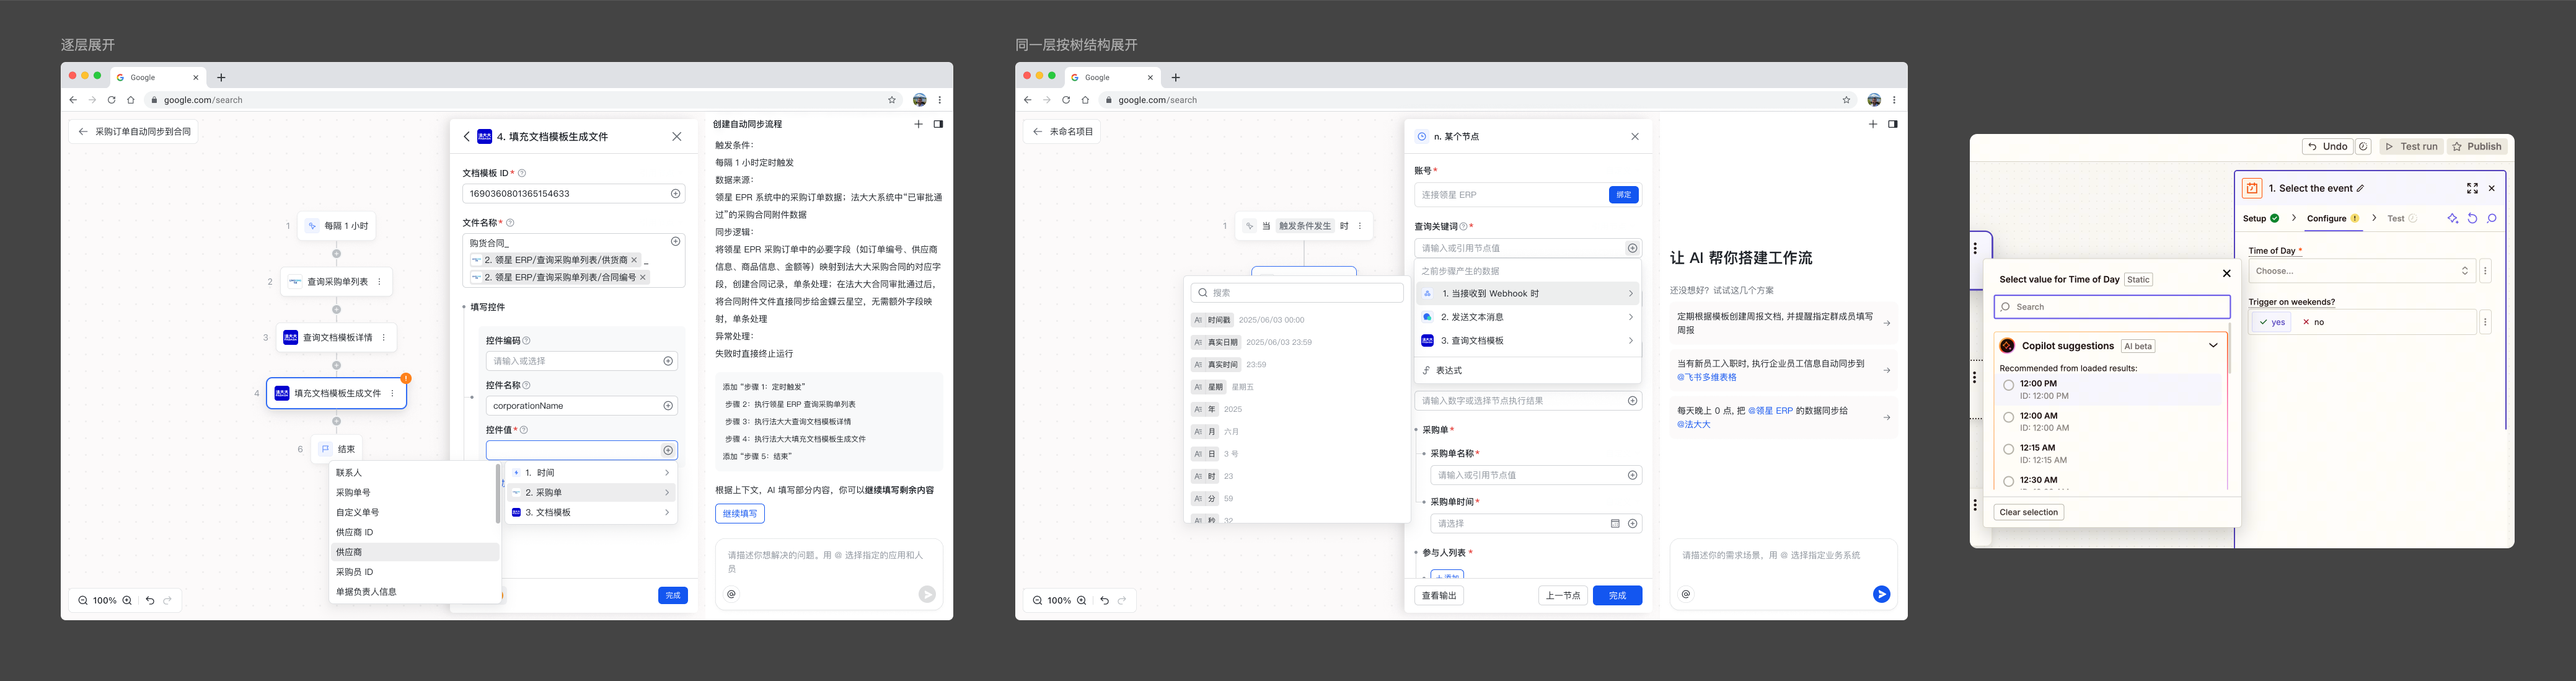
Task: Click blue send arrow in 未命名项目 chat
Action: pyautogui.click(x=1881, y=594)
